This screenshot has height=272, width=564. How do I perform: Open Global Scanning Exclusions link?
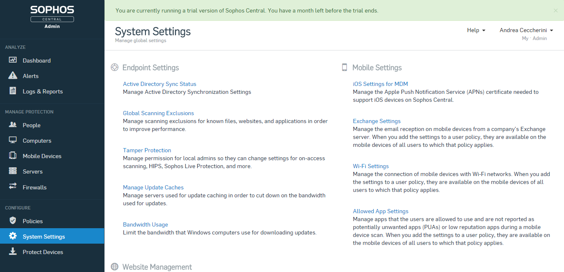[158, 113]
